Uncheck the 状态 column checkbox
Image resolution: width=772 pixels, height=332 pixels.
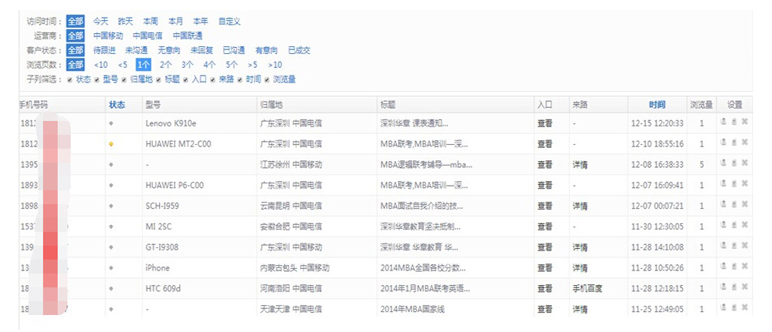click(x=70, y=79)
